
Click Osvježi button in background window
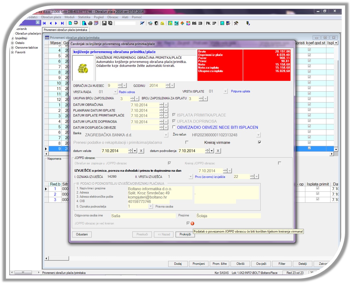click(261, 264)
